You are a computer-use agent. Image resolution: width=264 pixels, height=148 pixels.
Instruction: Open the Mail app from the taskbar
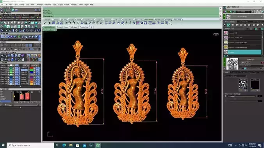coord(84,145)
